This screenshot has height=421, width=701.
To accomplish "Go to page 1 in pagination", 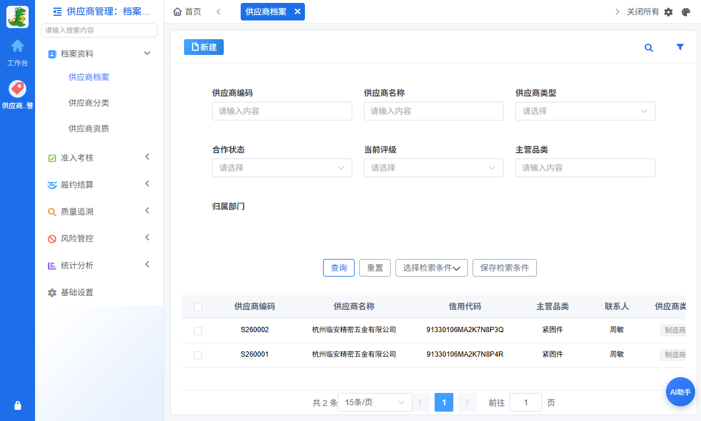I will coord(444,402).
